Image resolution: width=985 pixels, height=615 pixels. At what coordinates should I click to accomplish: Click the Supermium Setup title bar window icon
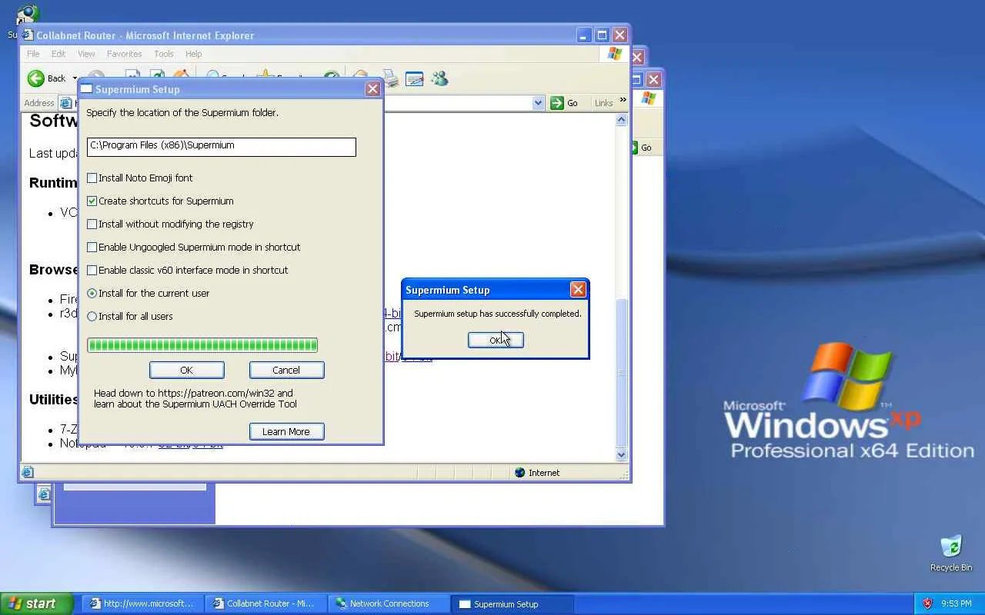pyautogui.click(x=87, y=89)
